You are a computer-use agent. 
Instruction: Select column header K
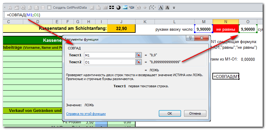[x=145, y=22]
